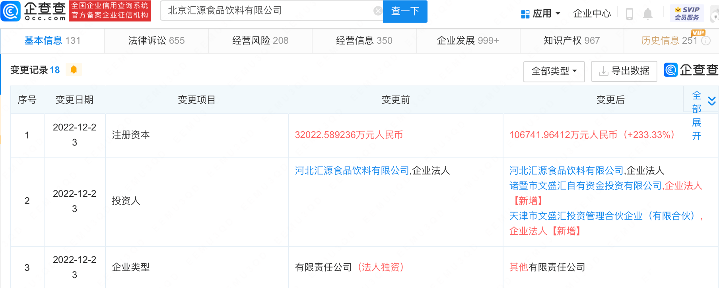
Task: Switch to the 企业发展 tab
Action: click(468, 41)
